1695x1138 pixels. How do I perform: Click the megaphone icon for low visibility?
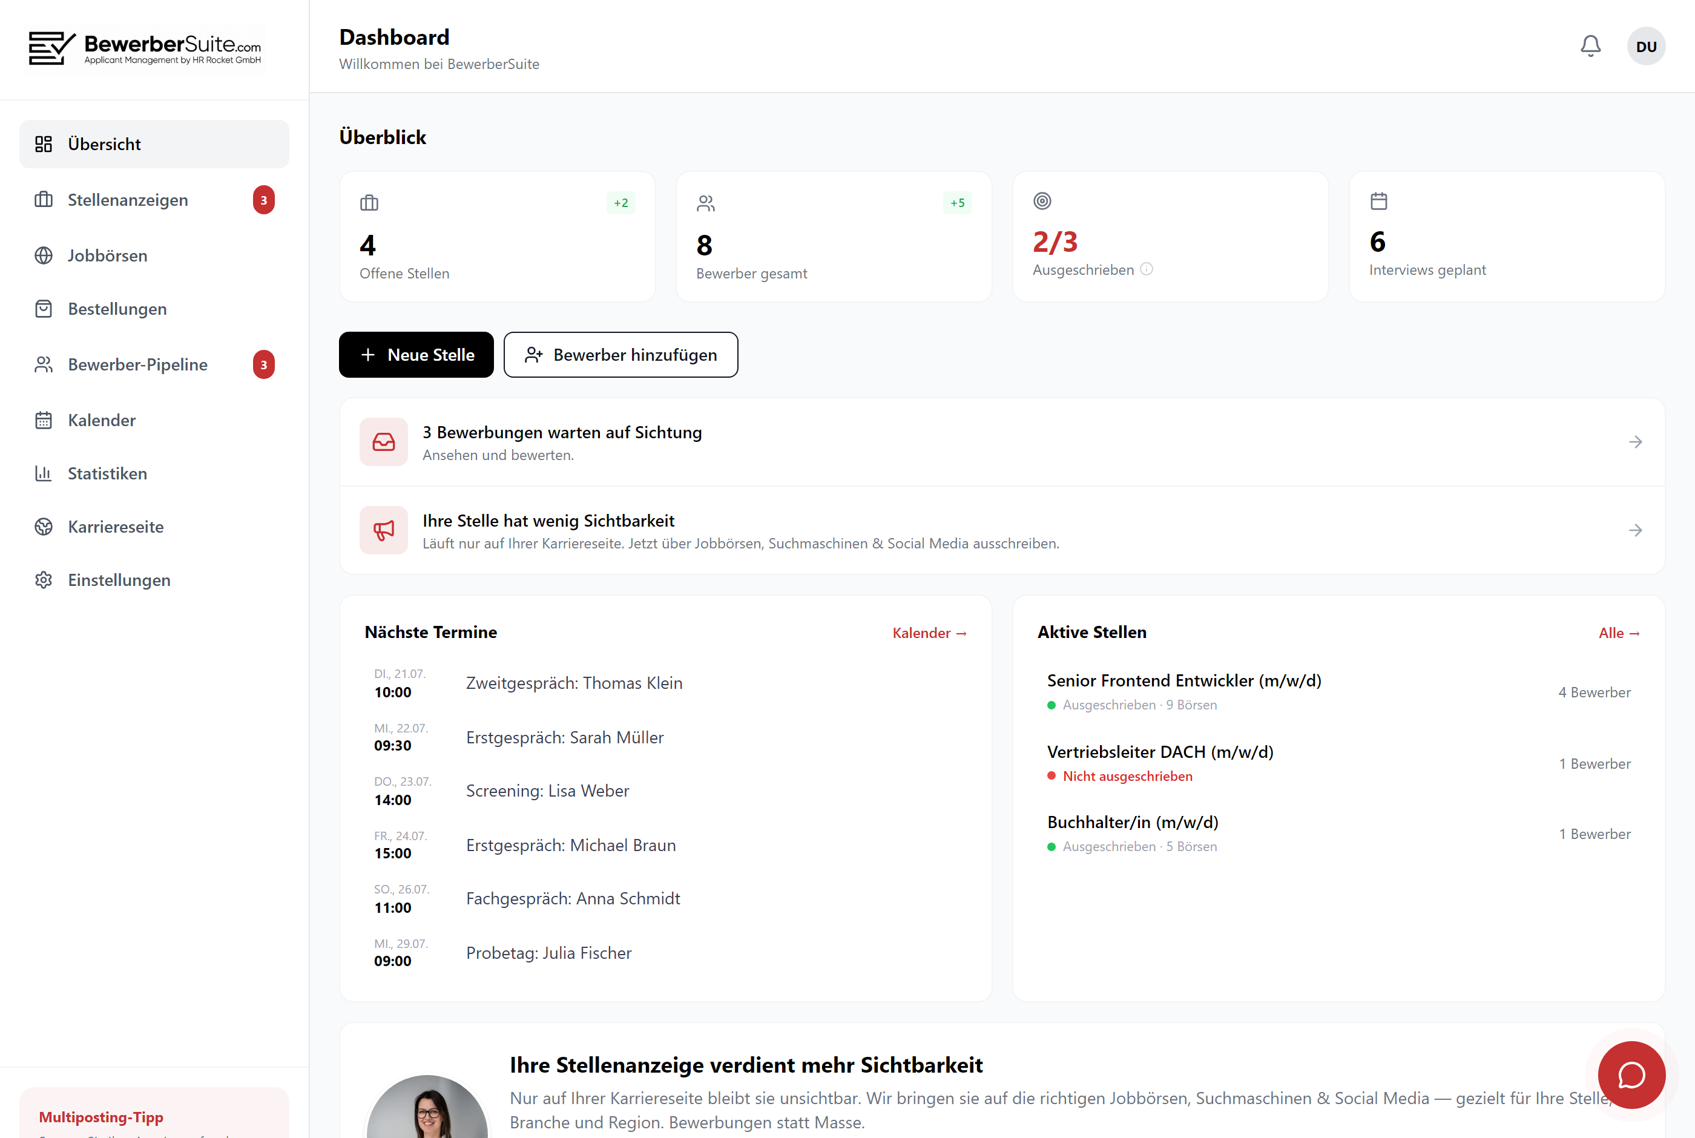(x=384, y=530)
